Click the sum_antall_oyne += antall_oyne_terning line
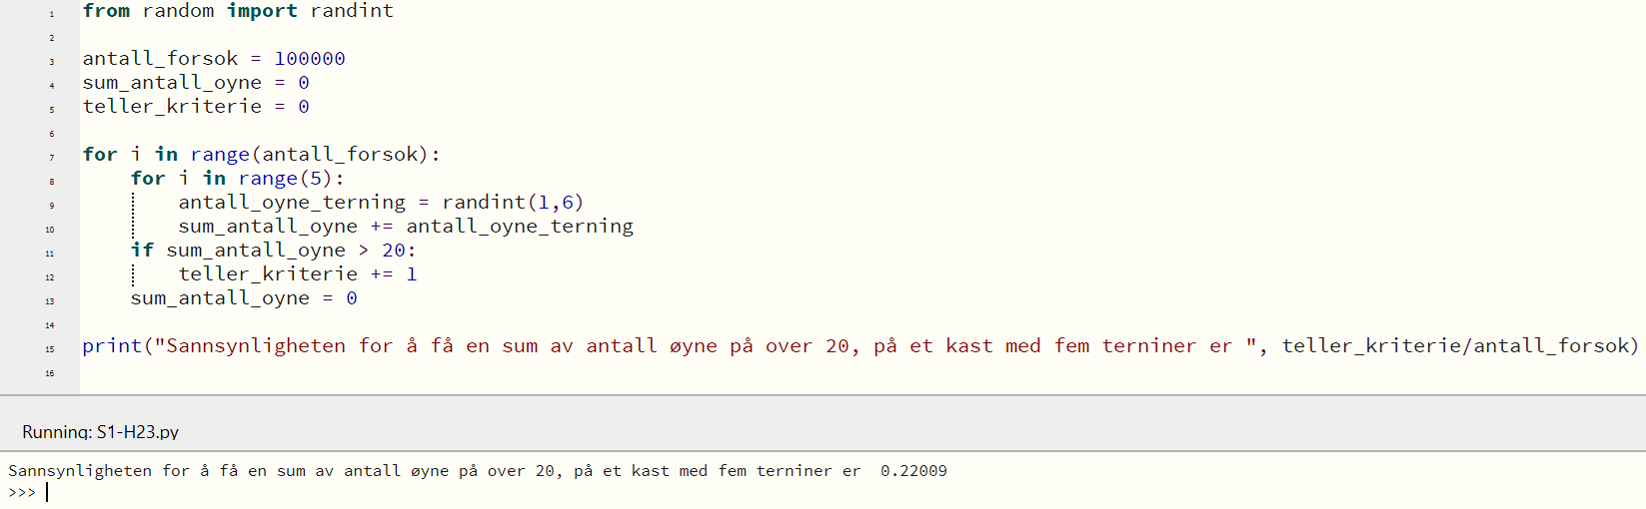 point(406,227)
